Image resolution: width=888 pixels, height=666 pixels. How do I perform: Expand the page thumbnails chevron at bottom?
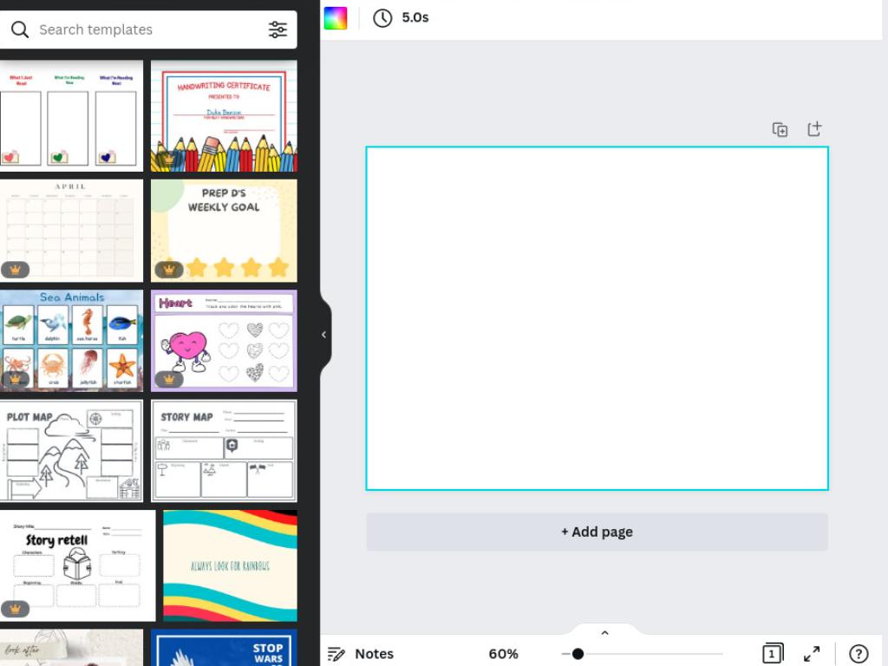click(x=604, y=632)
